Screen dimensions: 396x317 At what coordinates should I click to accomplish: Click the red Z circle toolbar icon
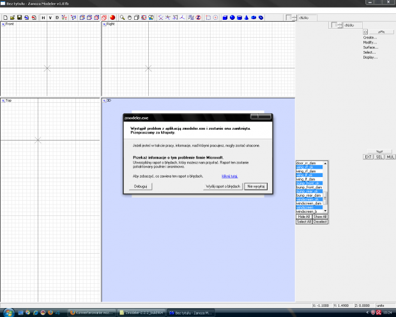pos(199,18)
